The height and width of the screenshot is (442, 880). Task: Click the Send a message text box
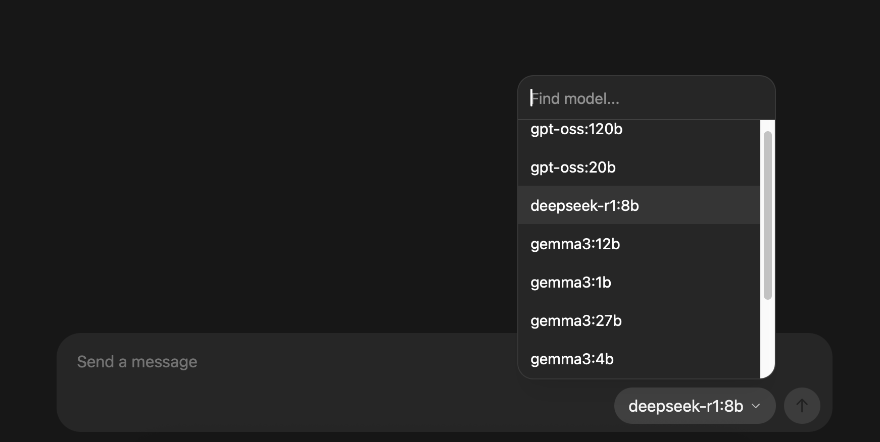[253, 361]
